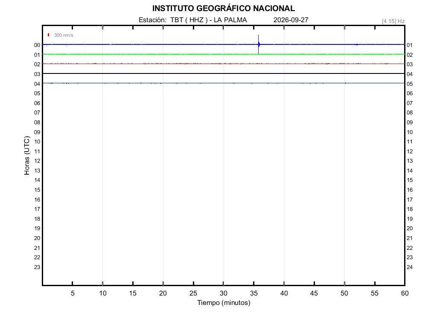The height and width of the screenshot is (328, 437).
Task: Click hour label 12 on left axis
Action: (37, 161)
